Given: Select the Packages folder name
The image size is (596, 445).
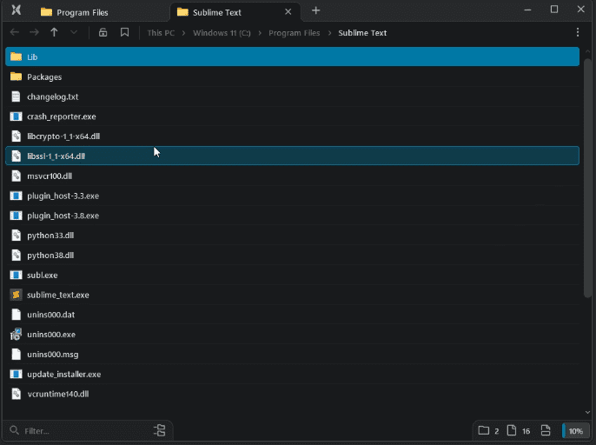Looking at the screenshot, I should [44, 76].
